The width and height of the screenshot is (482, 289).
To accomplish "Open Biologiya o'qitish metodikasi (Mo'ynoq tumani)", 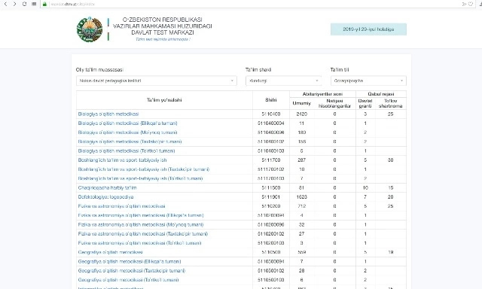I will [x=127, y=132].
